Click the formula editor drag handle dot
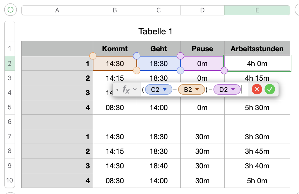 click(117, 90)
